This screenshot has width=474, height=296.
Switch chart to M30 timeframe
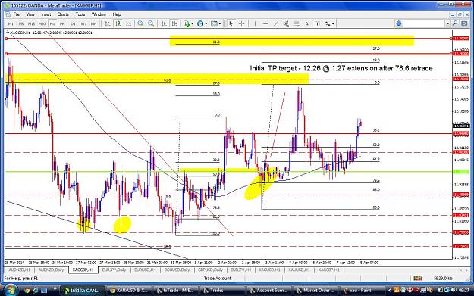coord(42,23)
